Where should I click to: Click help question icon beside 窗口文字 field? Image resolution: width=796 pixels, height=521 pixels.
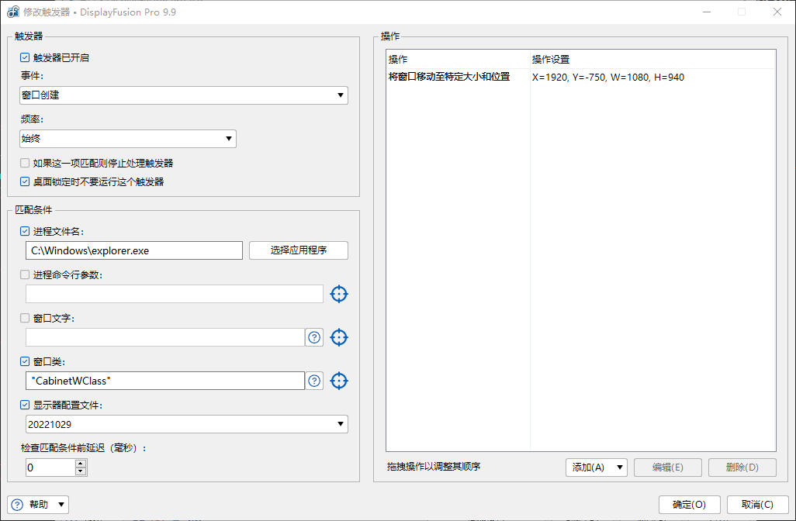tap(314, 337)
